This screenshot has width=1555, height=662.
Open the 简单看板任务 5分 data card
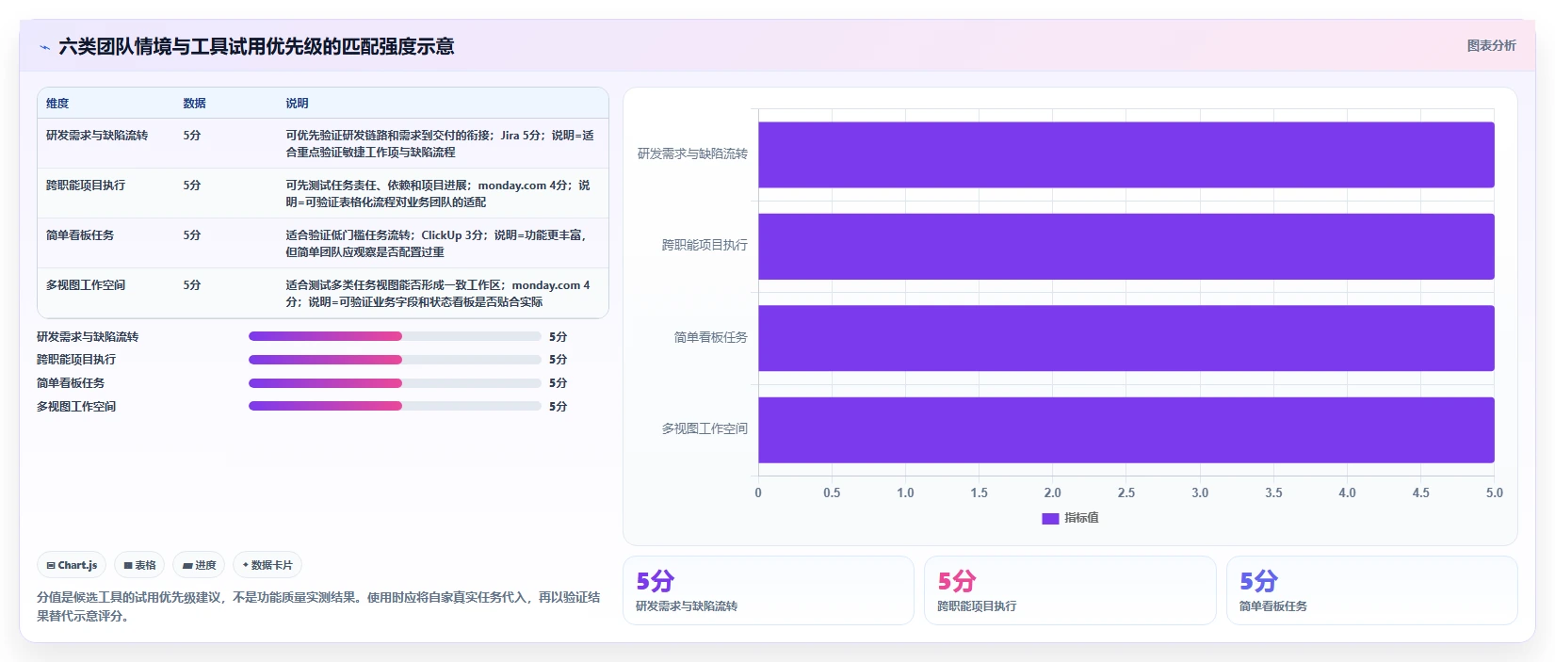point(1372,590)
